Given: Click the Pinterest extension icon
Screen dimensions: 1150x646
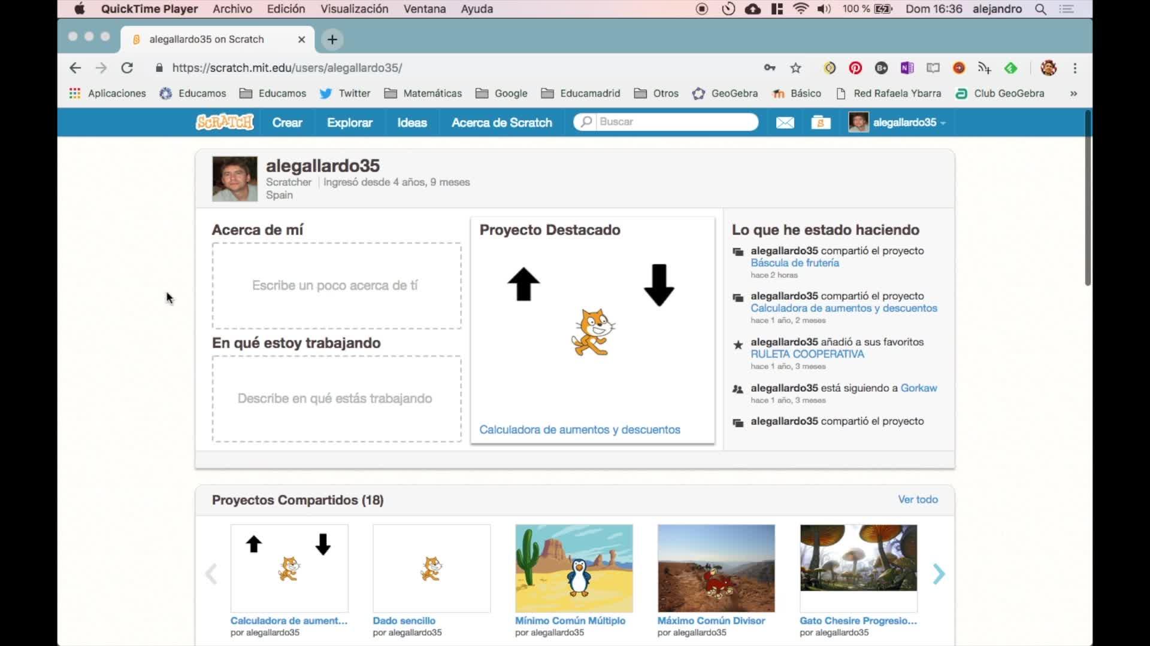Looking at the screenshot, I should (x=855, y=68).
